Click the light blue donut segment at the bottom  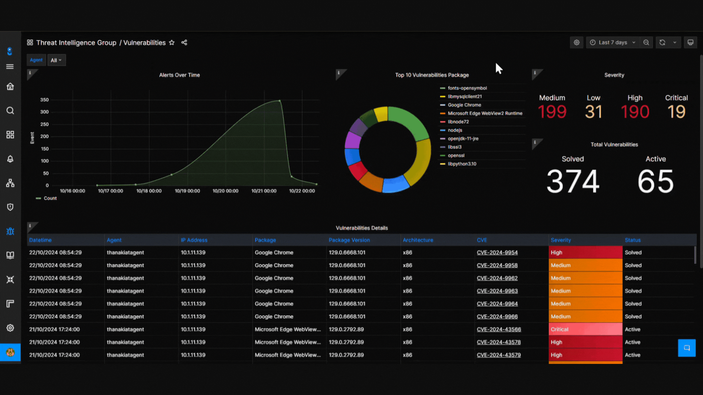coord(395,185)
